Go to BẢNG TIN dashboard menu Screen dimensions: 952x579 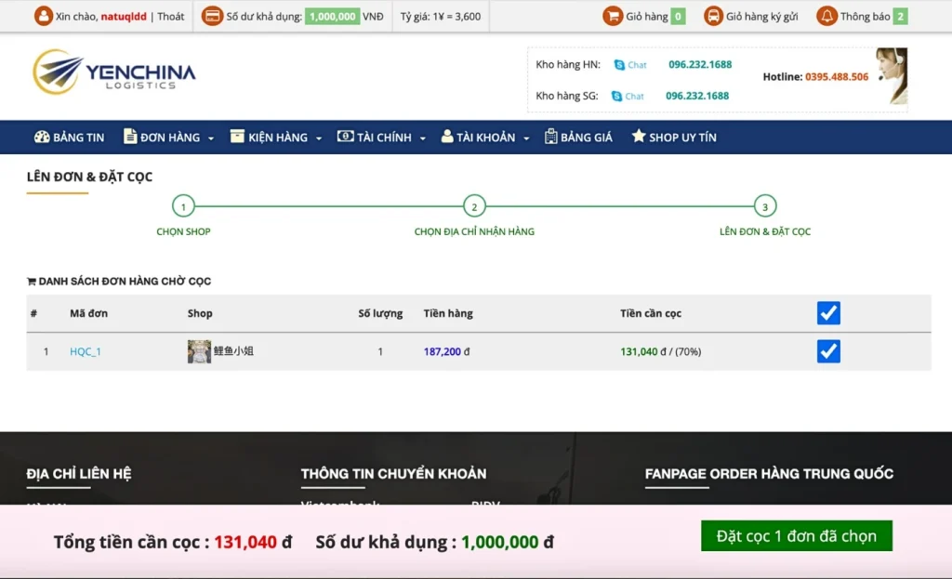70,138
